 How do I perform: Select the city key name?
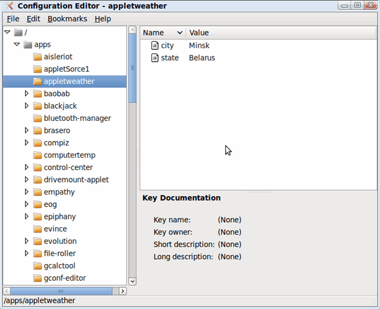[x=167, y=46]
